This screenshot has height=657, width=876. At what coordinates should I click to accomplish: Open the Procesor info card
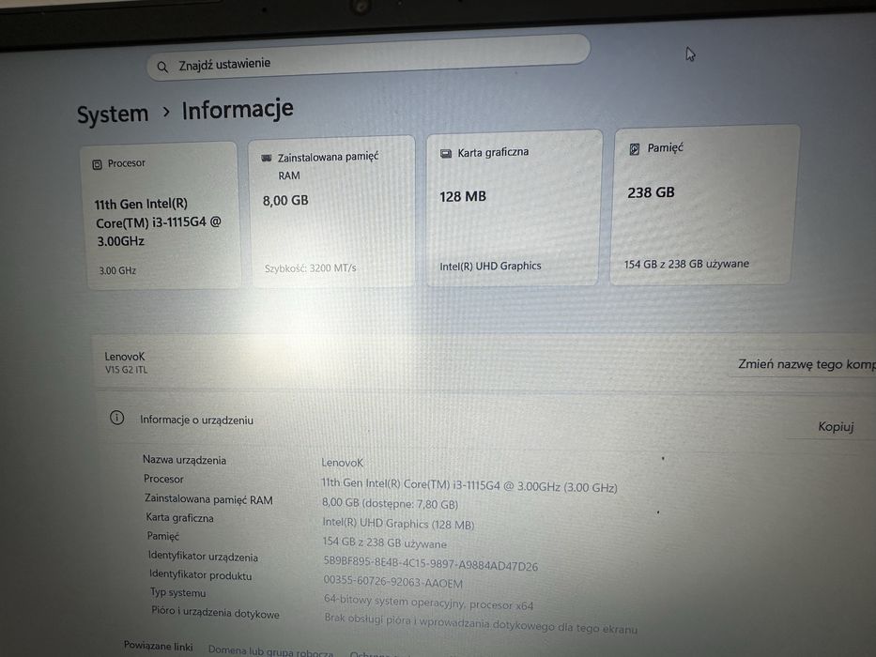tap(162, 216)
